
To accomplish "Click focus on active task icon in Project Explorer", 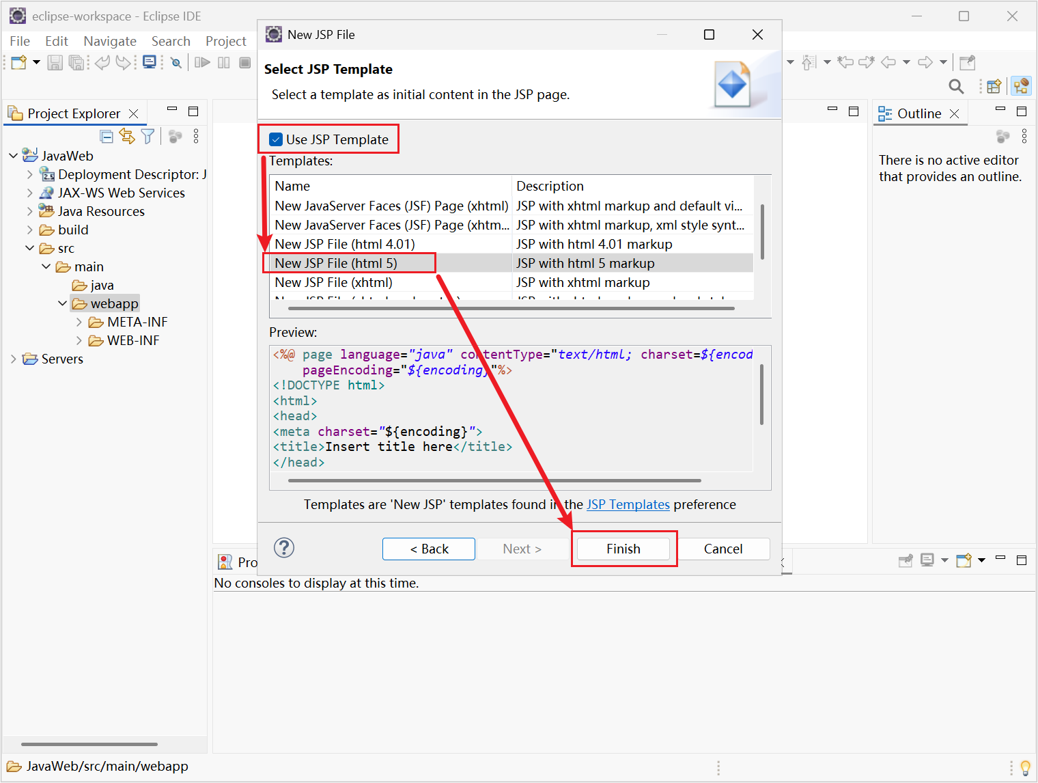I will tap(175, 137).
